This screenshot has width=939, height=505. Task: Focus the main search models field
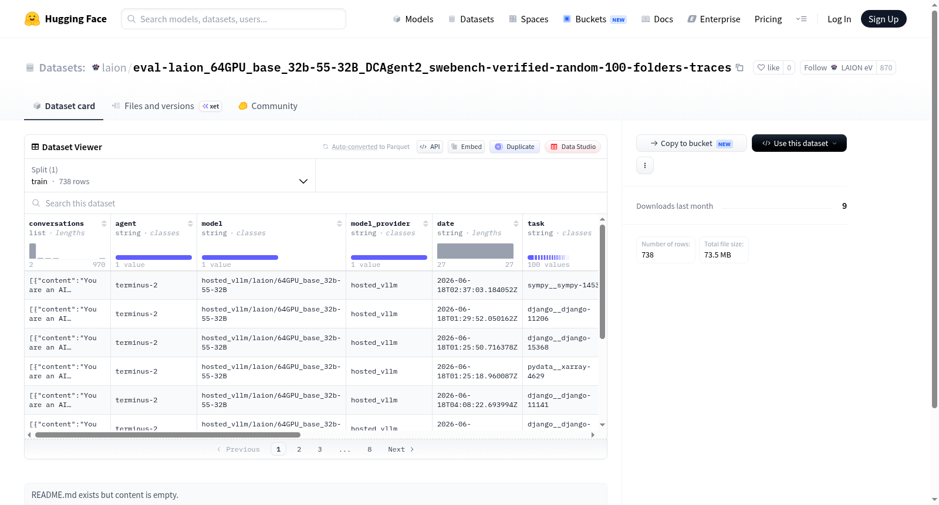pos(234,19)
